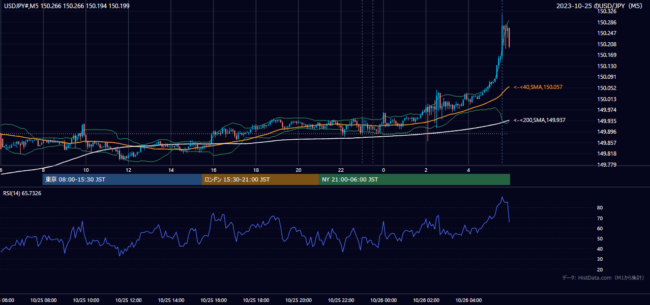Click price axis value 150.052
650x305 pixels.
tap(607, 88)
